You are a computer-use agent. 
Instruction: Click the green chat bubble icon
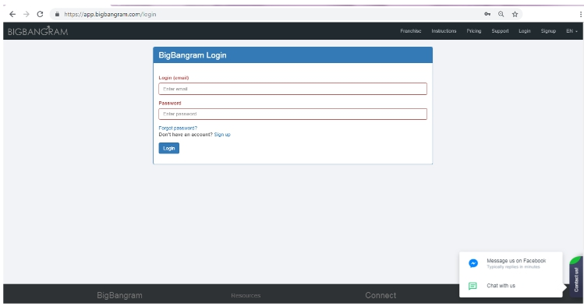(x=473, y=286)
